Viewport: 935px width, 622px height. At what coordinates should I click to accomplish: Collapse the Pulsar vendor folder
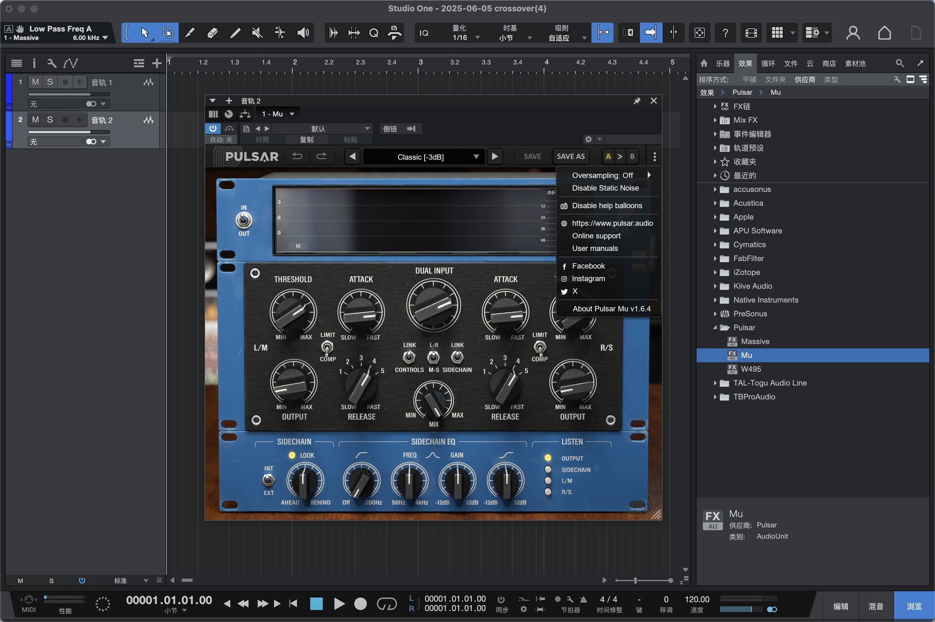pos(715,328)
